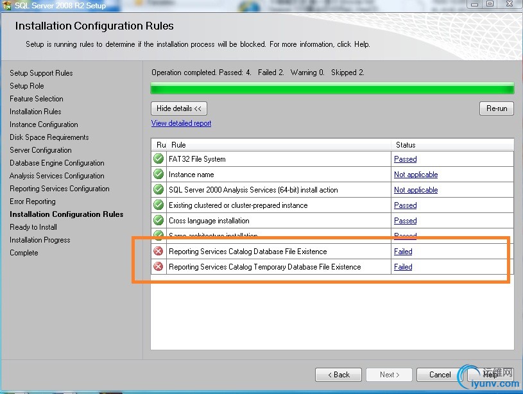Viewport: 523px width, 394px height.
Task: Open Passed status for Cross language installation
Action: pos(406,221)
